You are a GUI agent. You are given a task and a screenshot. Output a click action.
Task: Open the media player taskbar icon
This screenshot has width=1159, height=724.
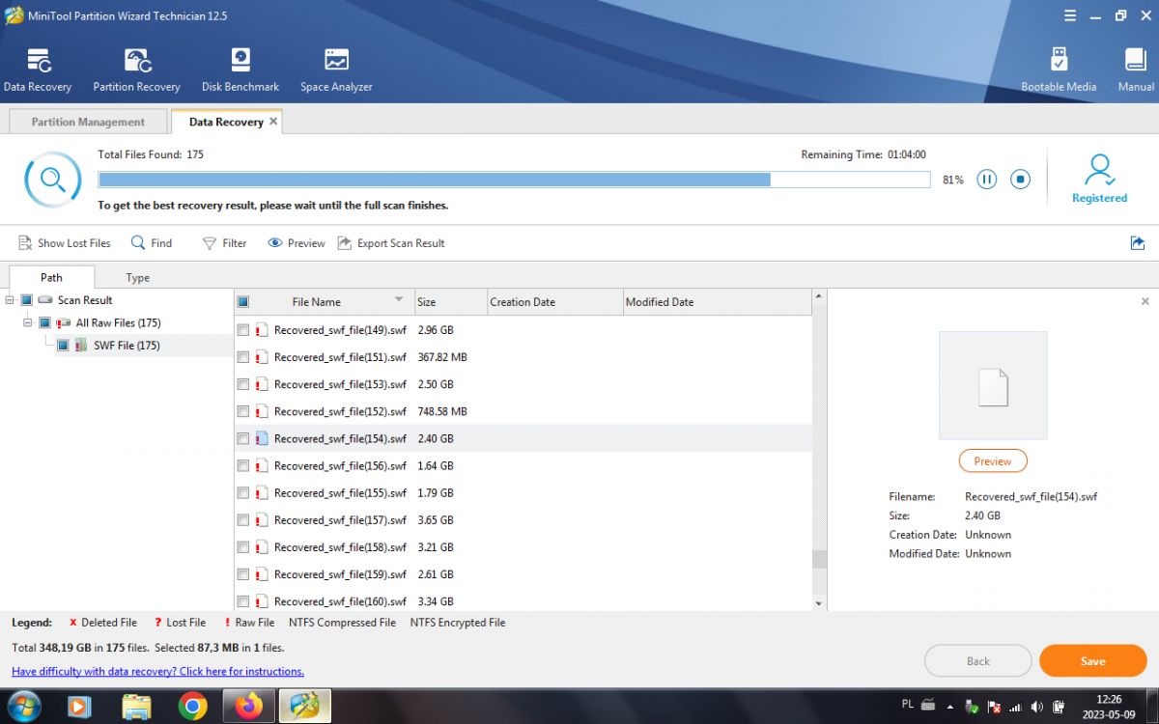78,707
